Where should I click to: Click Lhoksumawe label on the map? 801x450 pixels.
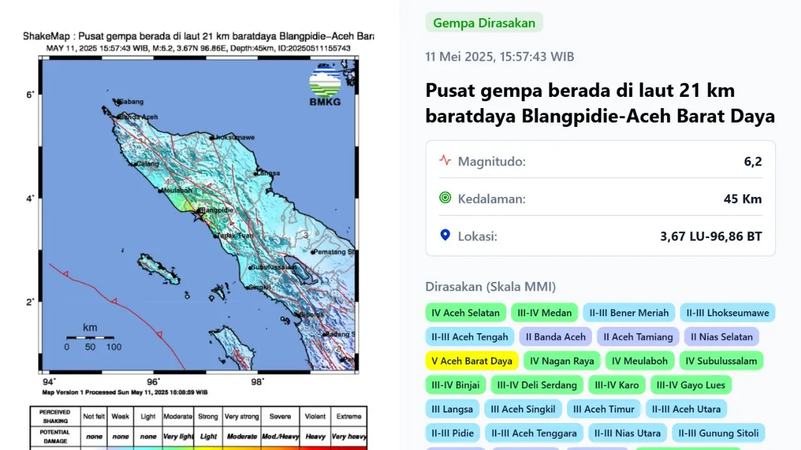click(x=234, y=137)
